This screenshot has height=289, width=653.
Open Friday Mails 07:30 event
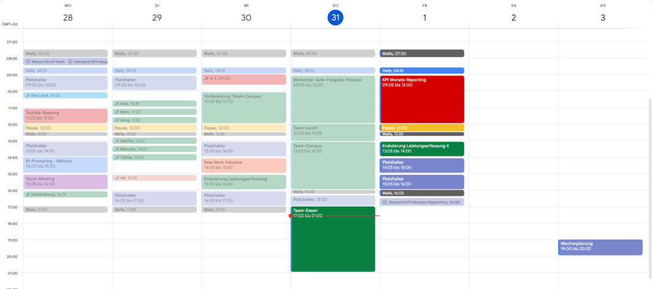click(422, 54)
